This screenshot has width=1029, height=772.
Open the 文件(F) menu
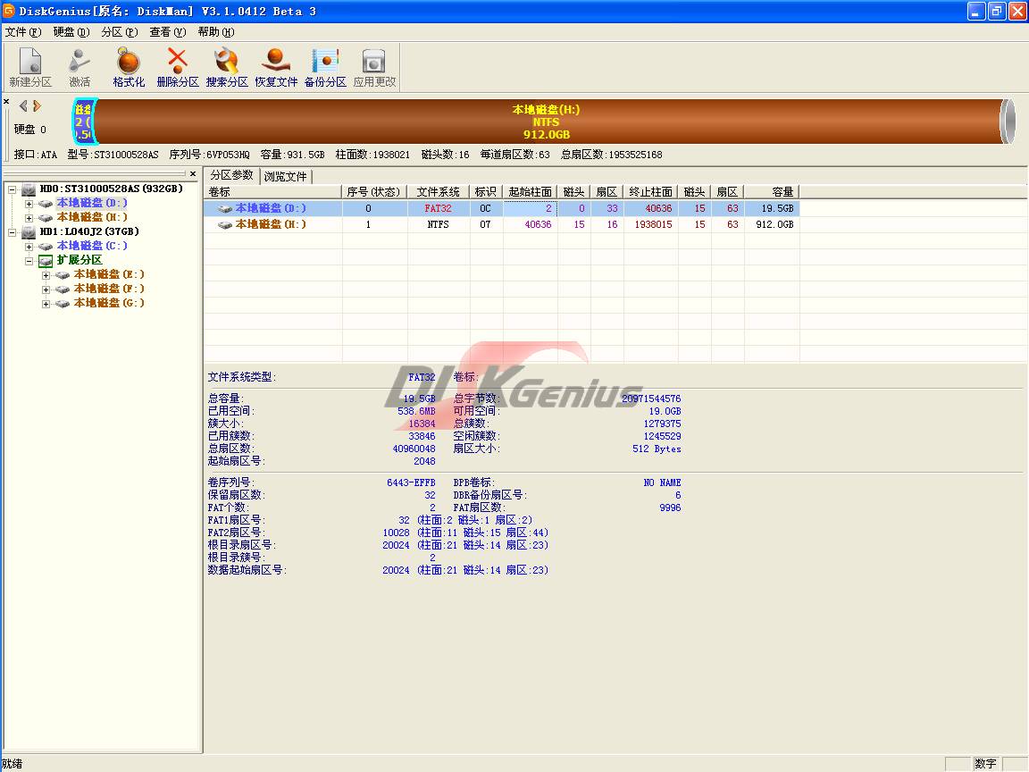click(x=23, y=31)
